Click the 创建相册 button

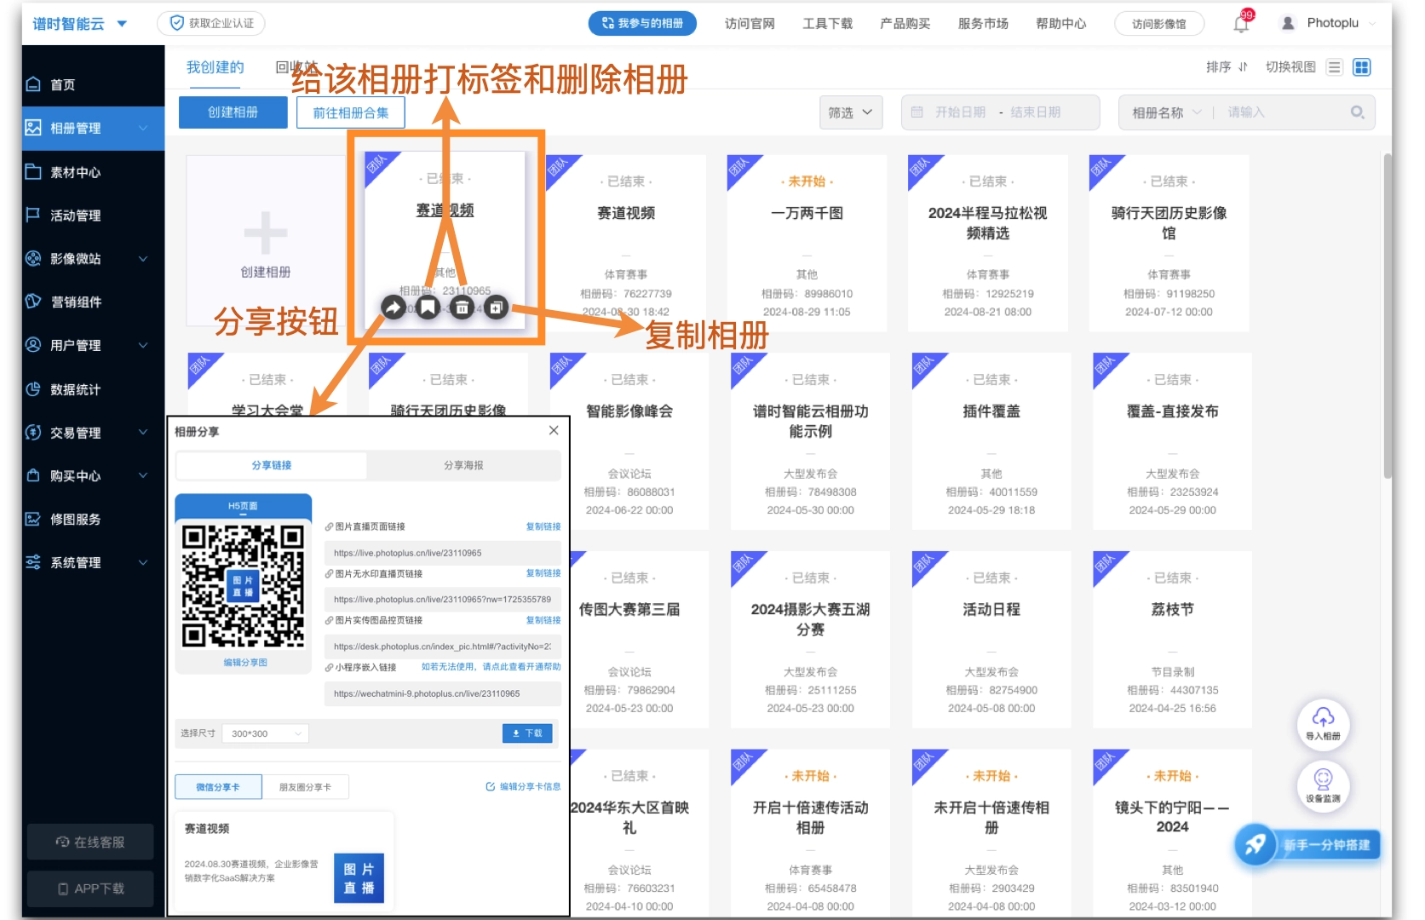[233, 112]
